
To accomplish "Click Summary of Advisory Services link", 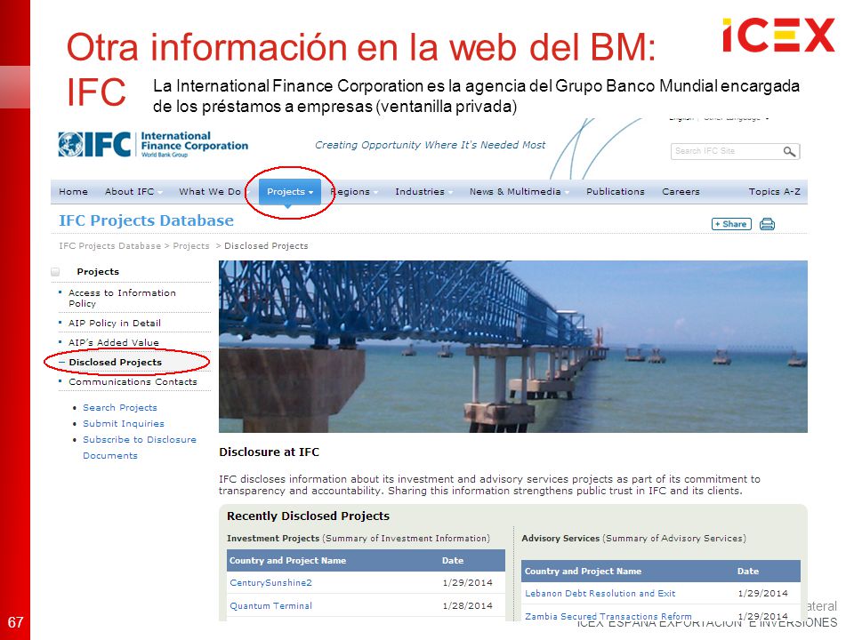I will pos(674,539).
